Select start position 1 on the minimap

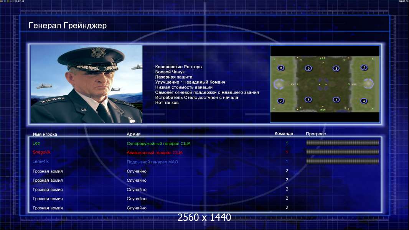tap(336, 100)
